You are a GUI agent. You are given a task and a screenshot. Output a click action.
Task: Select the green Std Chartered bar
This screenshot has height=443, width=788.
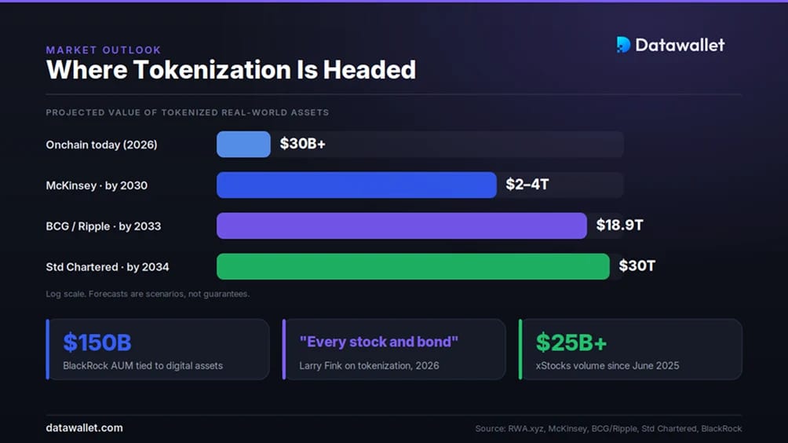point(413,266)
